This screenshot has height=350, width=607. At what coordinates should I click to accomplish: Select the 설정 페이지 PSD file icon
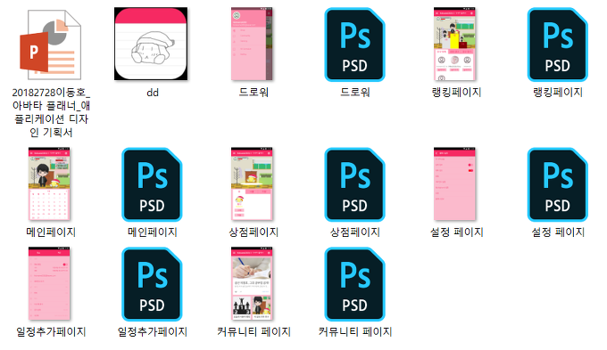point(557,184)
